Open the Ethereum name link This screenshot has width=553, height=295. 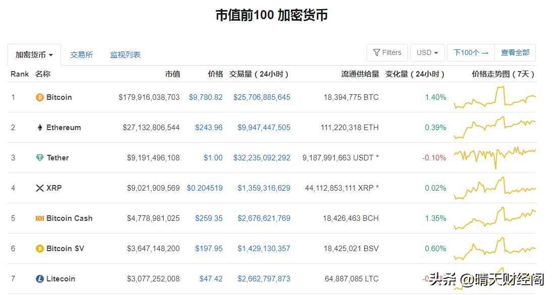64,128
